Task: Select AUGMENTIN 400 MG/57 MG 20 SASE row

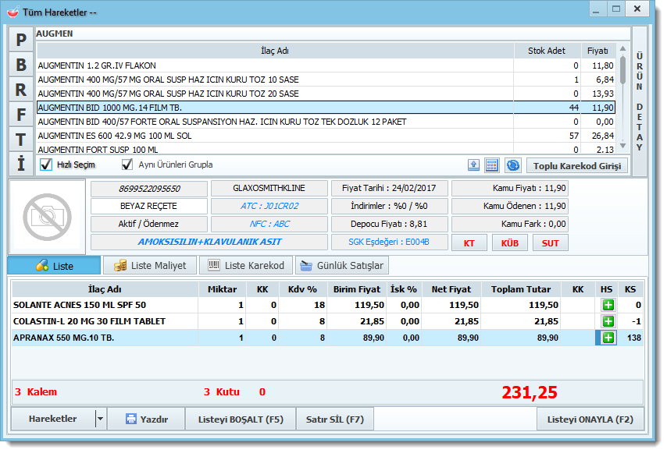Action: 326,94
